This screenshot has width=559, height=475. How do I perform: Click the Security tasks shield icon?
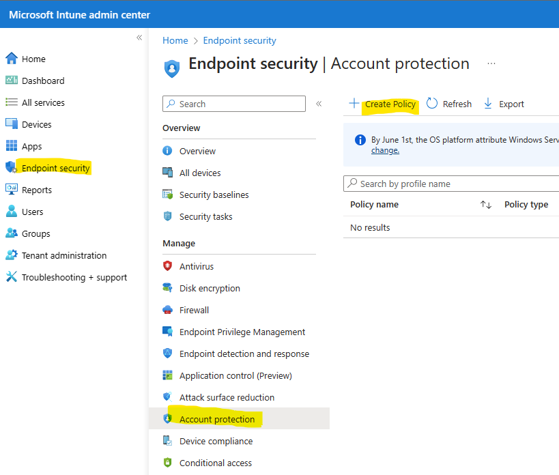167,216
